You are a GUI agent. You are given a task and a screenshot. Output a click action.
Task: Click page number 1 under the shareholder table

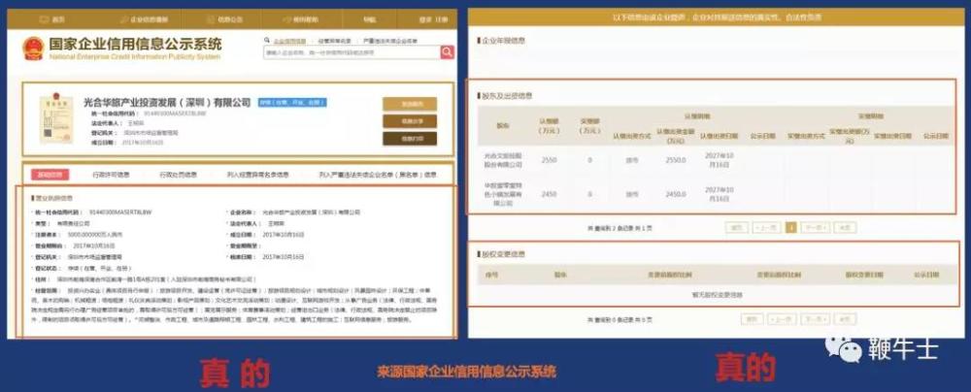[x=790, y=228]
